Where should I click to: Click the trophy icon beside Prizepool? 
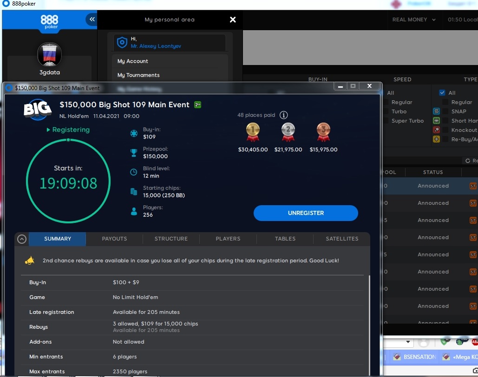(134, 153)
